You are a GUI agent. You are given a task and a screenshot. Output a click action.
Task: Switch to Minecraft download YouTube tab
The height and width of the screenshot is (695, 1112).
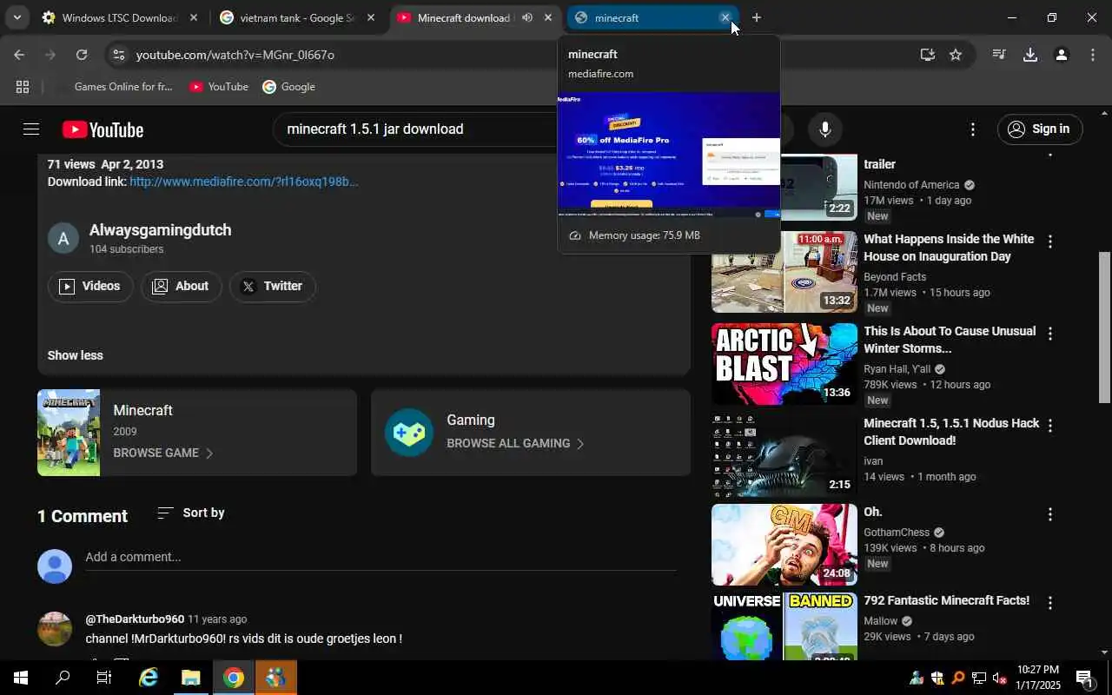(464, 17)
